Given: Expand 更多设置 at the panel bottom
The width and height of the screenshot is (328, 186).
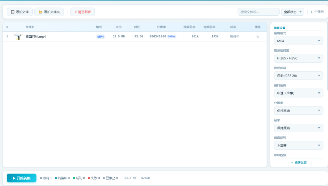Looking at the screenshot, I should coord(299,162).
